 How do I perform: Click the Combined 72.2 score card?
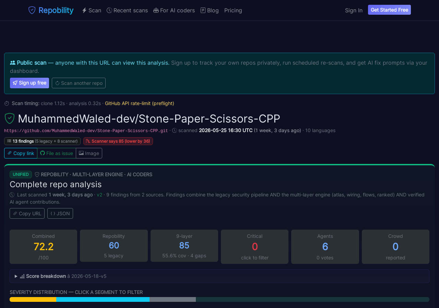(x=43, y=247)
